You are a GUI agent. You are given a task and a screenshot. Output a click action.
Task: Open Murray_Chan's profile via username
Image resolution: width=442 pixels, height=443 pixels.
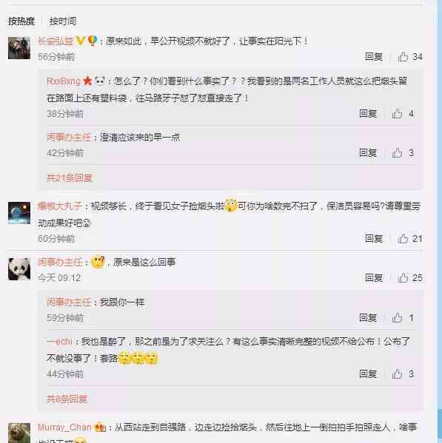64,427
